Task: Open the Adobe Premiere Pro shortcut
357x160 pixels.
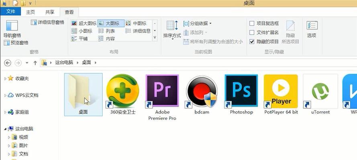Action: click(x=162, y=97)
